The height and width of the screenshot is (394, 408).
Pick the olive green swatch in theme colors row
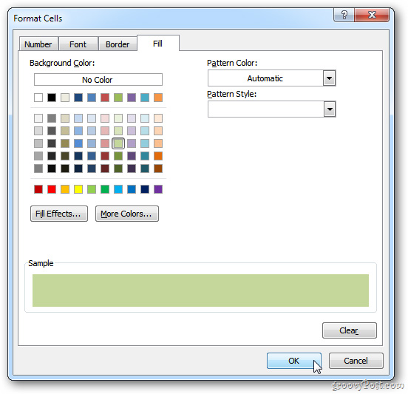118,98
